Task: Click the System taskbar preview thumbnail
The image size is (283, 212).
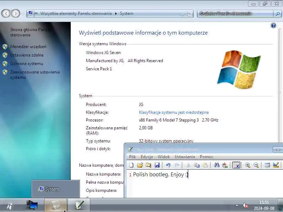Action: coord(56,189)
